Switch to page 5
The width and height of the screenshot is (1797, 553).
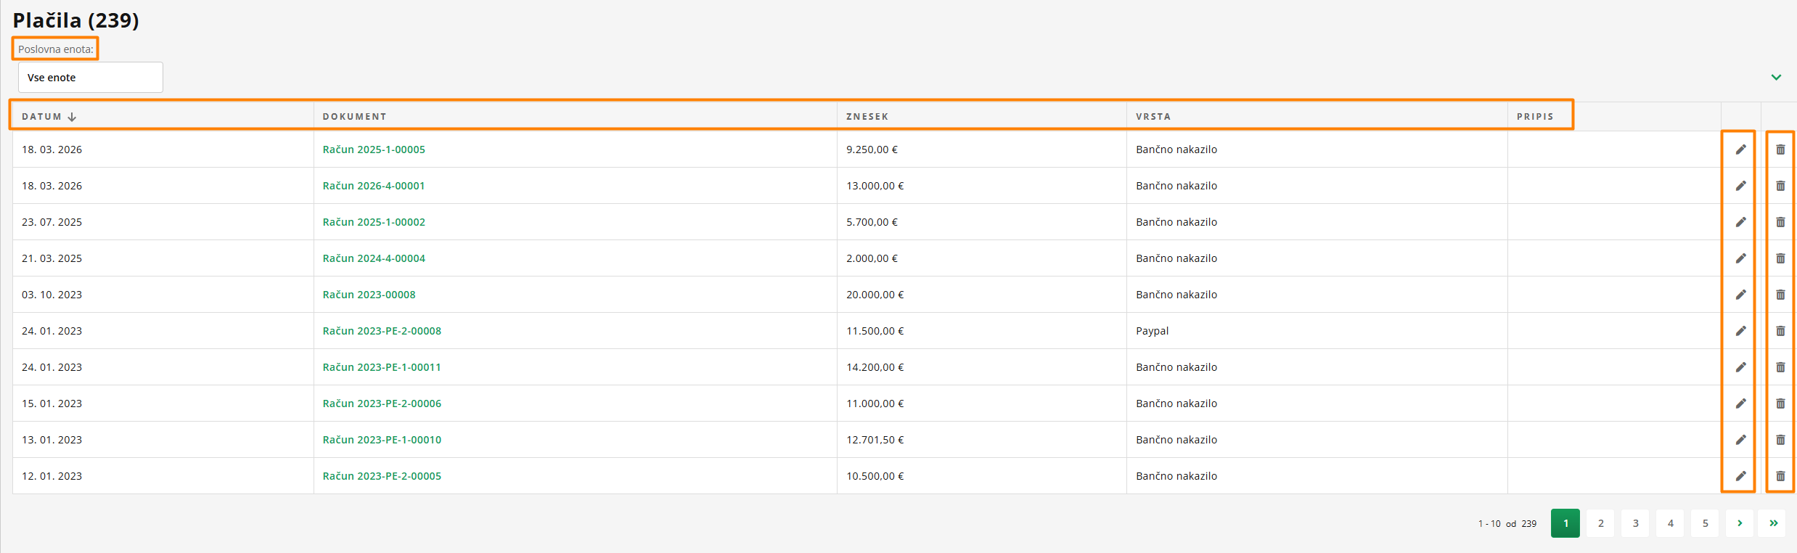tap(1705, 523)
